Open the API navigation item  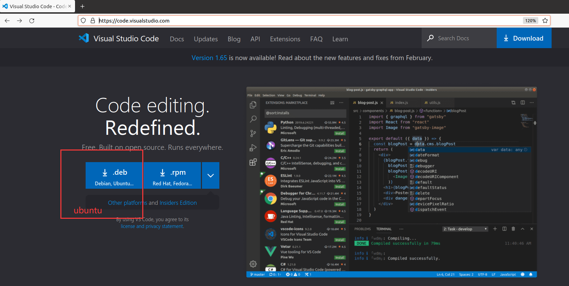255,39
